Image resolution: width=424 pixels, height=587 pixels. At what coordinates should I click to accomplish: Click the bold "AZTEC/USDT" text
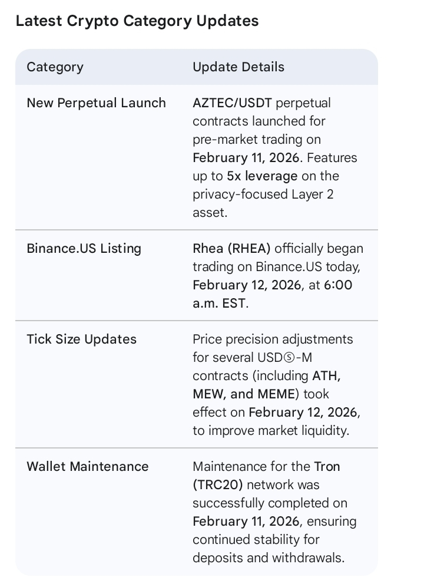click(x=232, y=103)
